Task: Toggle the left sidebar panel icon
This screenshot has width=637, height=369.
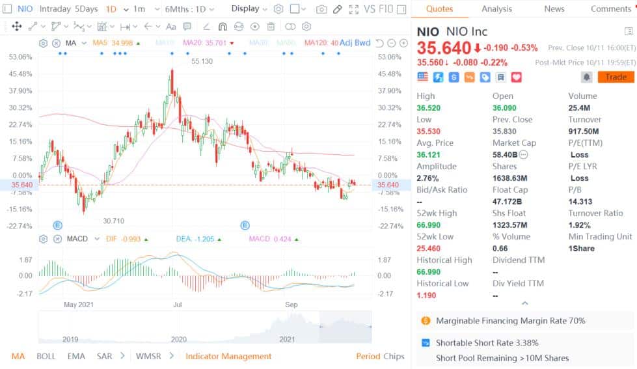Action: [x=7, y=9]
